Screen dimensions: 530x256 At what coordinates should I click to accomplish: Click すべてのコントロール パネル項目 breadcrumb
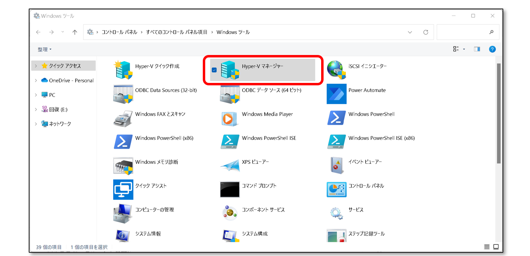coord(177,32)
